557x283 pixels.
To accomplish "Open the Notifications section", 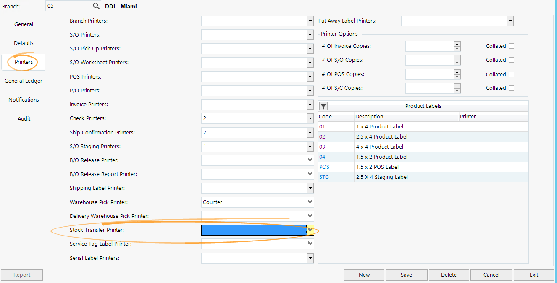I will (24, 100).
